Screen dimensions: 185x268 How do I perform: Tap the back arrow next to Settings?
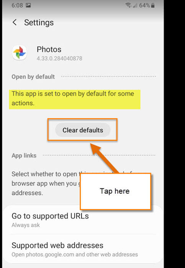click(15, 22)
